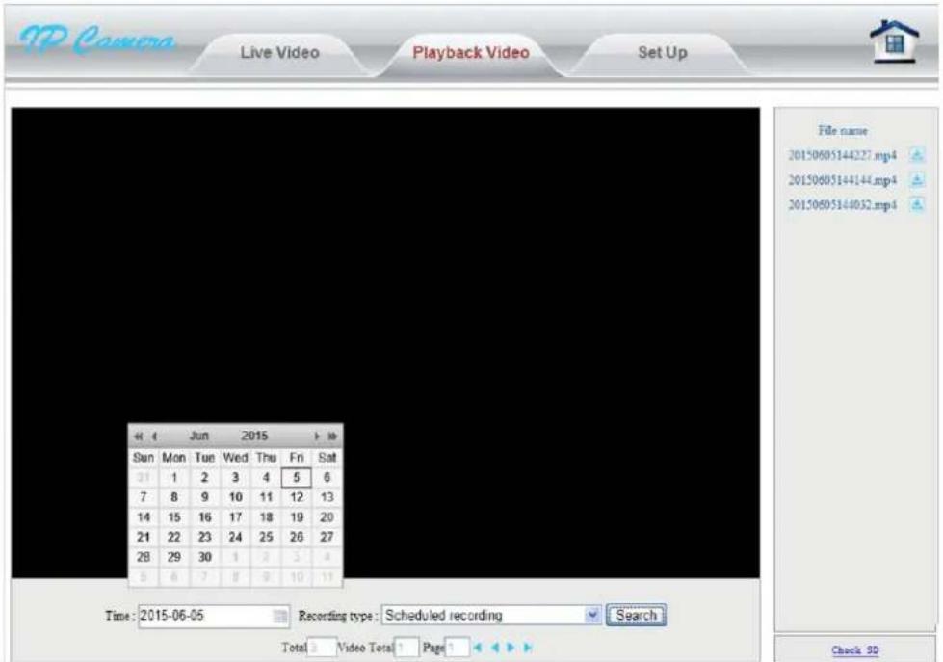Switch to Live Video tab
The image size is (943, 662).
279,52
